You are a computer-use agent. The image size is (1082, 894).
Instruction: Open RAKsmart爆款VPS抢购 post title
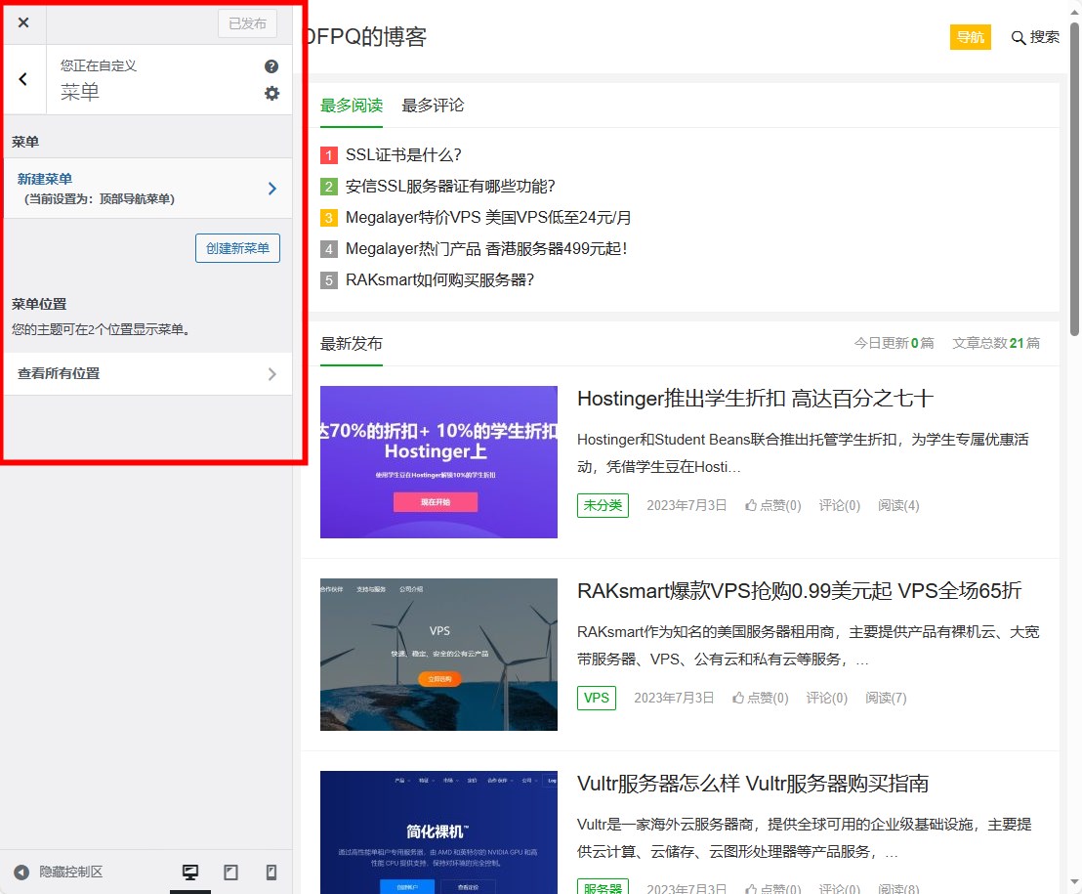(799, 591)
